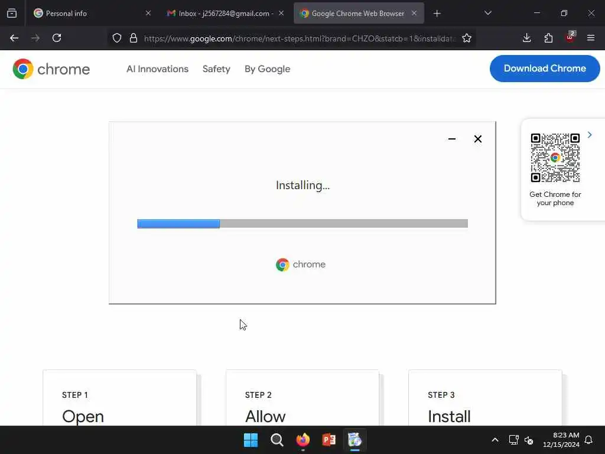Open the notifications bell icon

(x=588, y=440)
